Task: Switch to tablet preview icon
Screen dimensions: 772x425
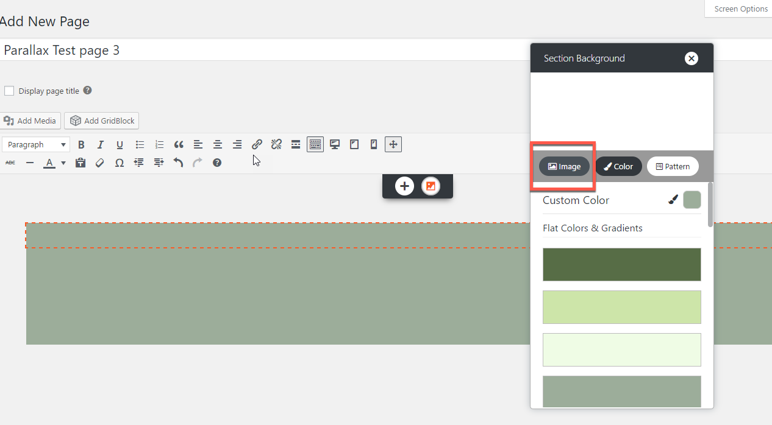Action: coord(354,144)
